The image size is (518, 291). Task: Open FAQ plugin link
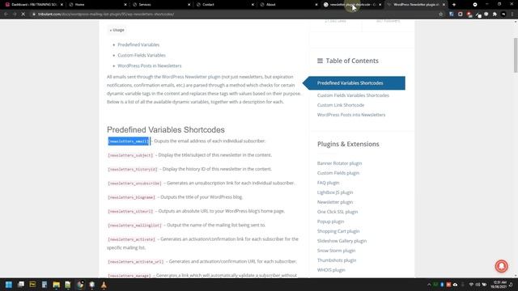tap(328, 183)
